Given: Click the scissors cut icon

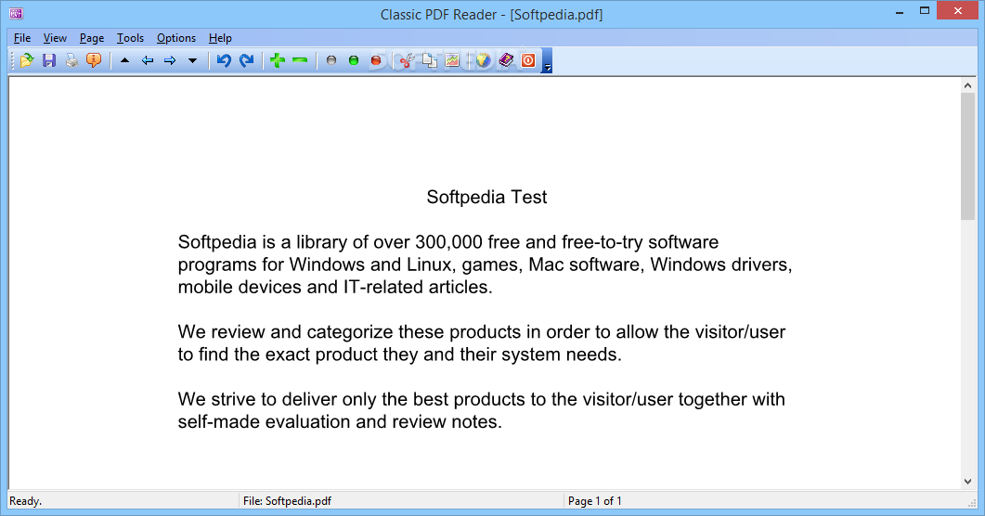Looking at the screenshot, I should tap(407, 60).
